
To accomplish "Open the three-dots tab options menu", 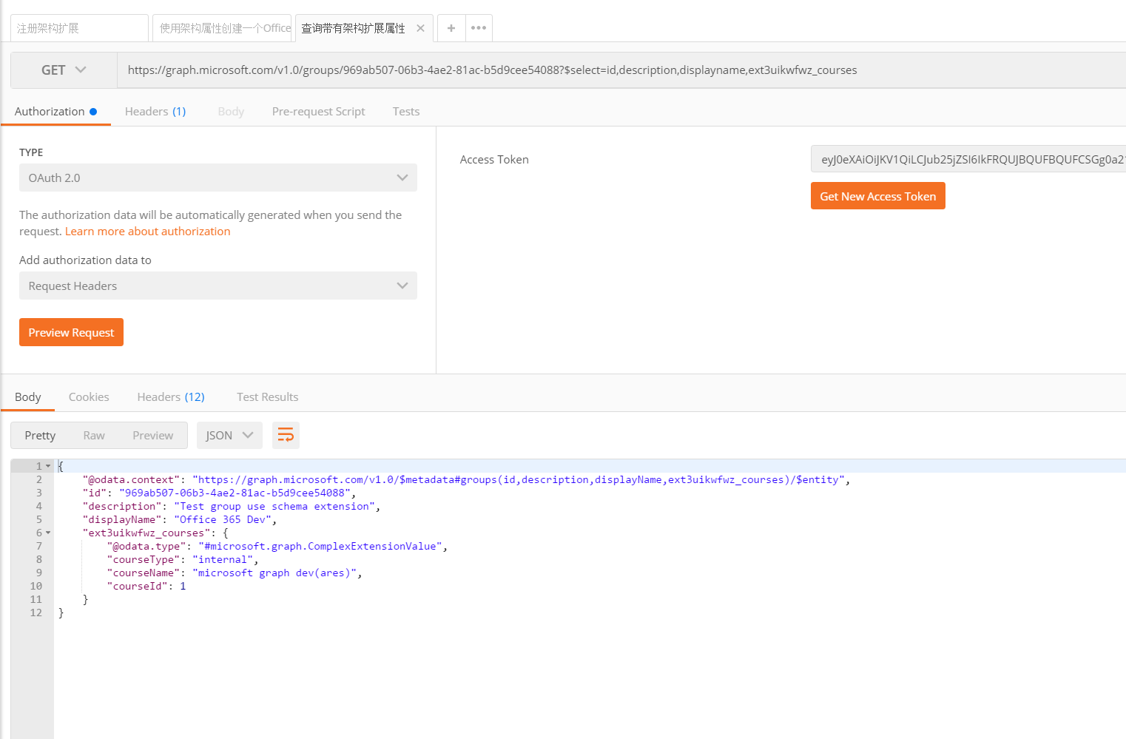I will click(479, 28).
